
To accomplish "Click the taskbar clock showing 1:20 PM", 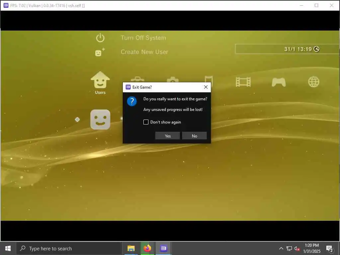I will click(x=311, y=248).
